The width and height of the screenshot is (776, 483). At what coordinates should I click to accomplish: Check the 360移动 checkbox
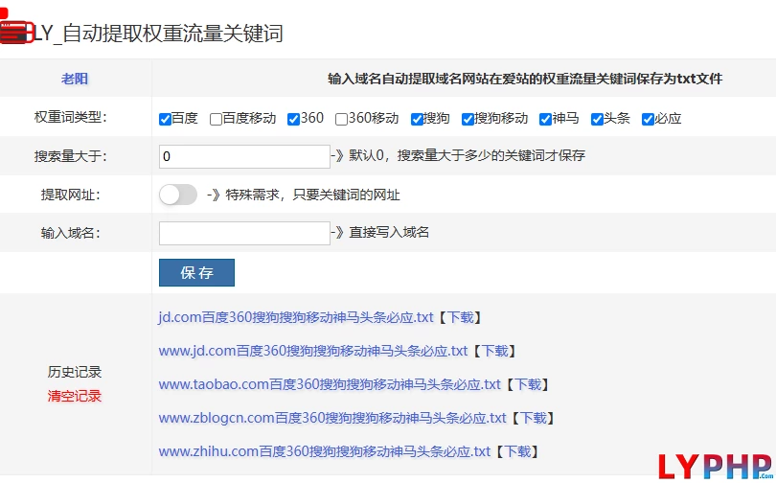(341, 119)
